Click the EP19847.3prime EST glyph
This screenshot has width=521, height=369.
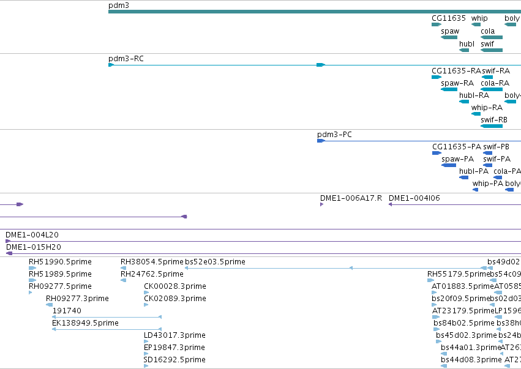click(x=146, y=354)
